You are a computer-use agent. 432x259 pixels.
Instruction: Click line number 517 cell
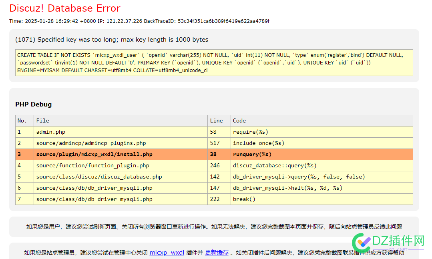(x=219, y=143)
